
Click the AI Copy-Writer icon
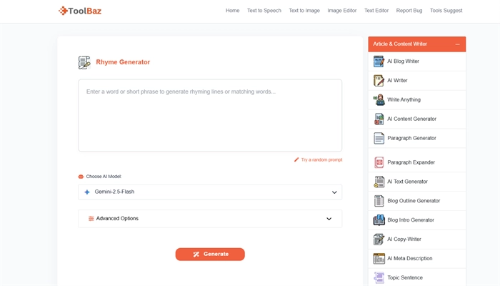[x=379, y=240]
